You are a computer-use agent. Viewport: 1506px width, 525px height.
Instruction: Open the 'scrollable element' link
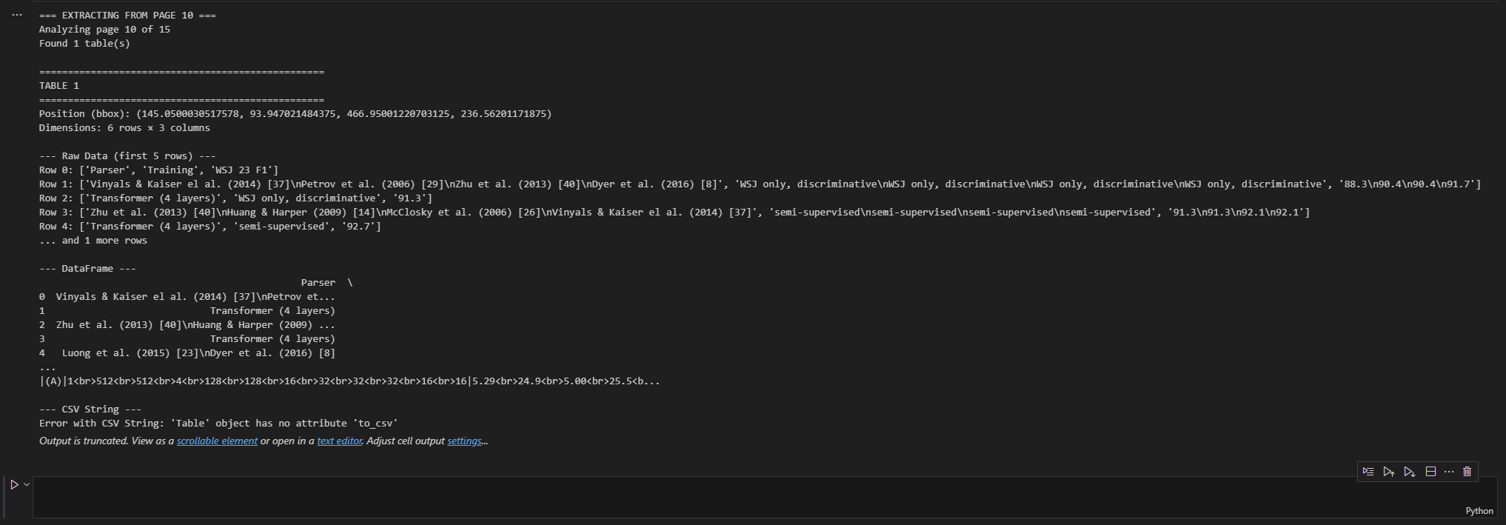click(217, 441)
